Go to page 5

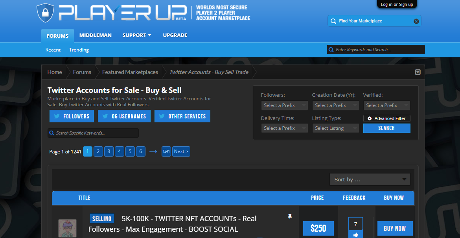tap(130, 151)
